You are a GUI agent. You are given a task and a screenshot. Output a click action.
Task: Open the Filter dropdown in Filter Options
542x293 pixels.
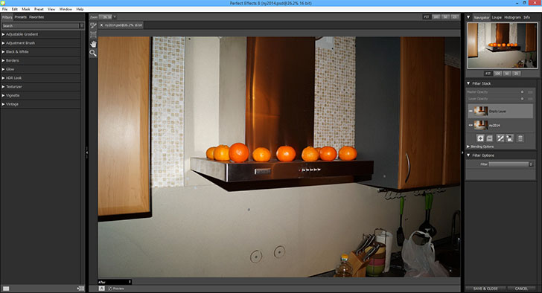(x=511, y=164)
